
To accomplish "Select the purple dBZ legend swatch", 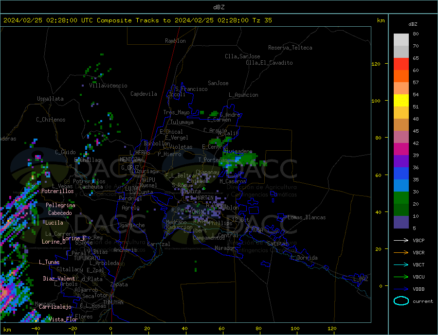I will click(401, 161).
